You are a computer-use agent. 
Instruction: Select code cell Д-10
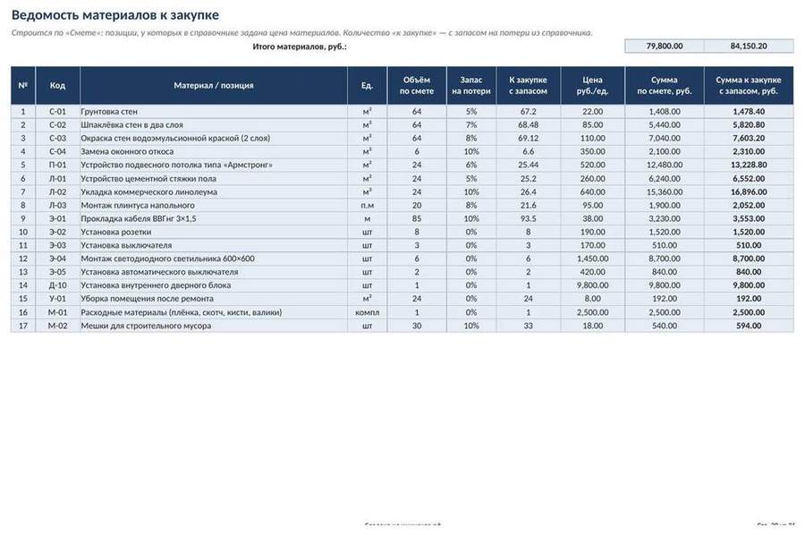[x=57, y=285]
